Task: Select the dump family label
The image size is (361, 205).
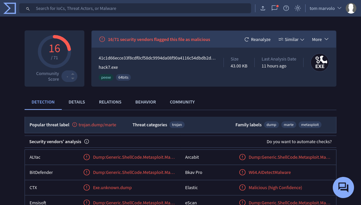Action: (271, 125)
